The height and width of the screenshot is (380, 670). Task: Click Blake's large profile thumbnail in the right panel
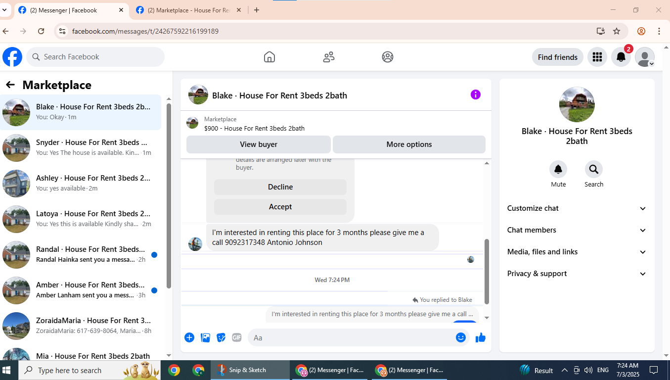(577, 104)
